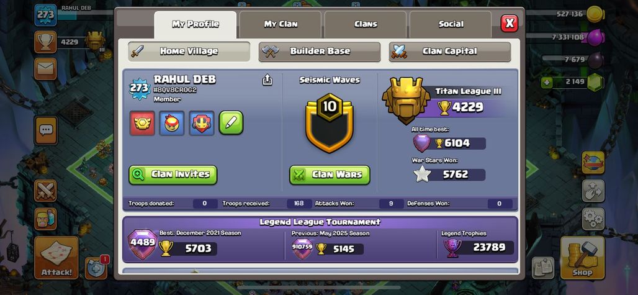Open the chat speech bubble icon
The width and height of the screenshot is (638, 295).
click(45, 130)
